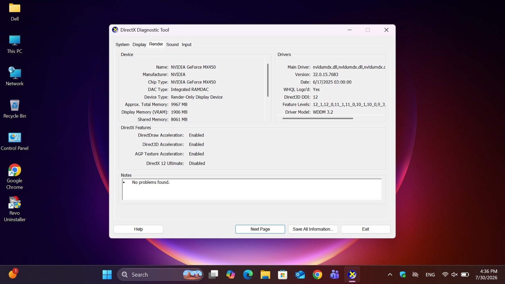Select device name NVIDIA GeForce MX450
The image size is (505, 284).
click(x=193, y=67)
